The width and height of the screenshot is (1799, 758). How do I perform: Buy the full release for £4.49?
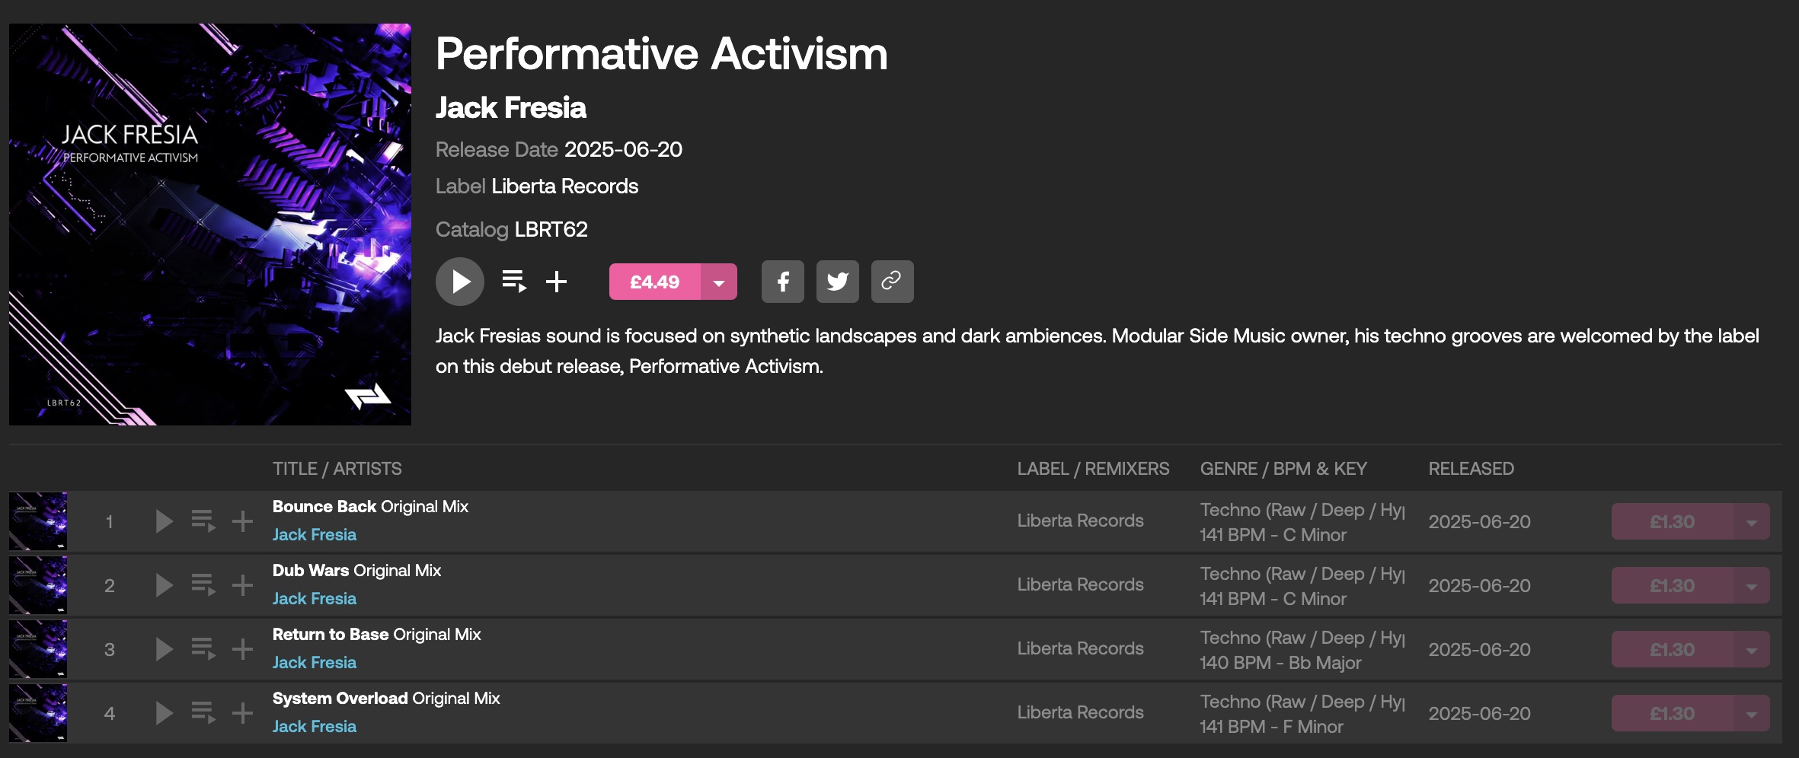[654, 282]
